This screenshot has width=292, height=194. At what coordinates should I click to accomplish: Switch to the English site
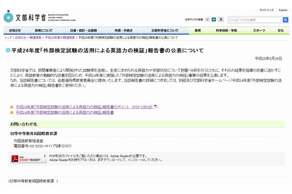pos(283,10)
